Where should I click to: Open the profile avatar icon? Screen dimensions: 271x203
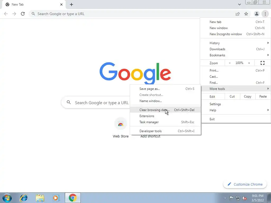pyautogui.click(x=257, y=14)
